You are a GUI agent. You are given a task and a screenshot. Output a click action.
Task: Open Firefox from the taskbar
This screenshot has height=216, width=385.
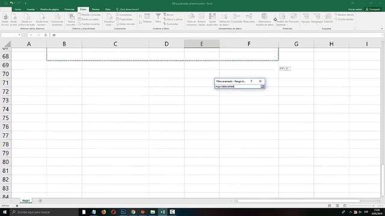tap(103, 212)
